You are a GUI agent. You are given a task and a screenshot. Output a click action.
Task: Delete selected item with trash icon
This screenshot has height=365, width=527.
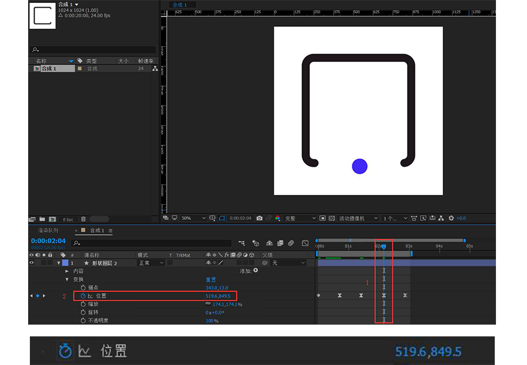tap(83, 219)
